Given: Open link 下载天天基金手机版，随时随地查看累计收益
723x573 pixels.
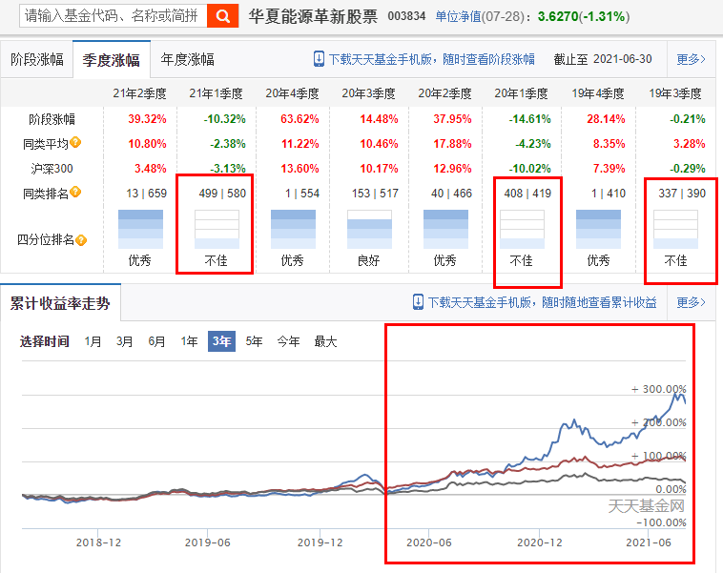Looking at the screenshot, I should (x=542, y=302).
